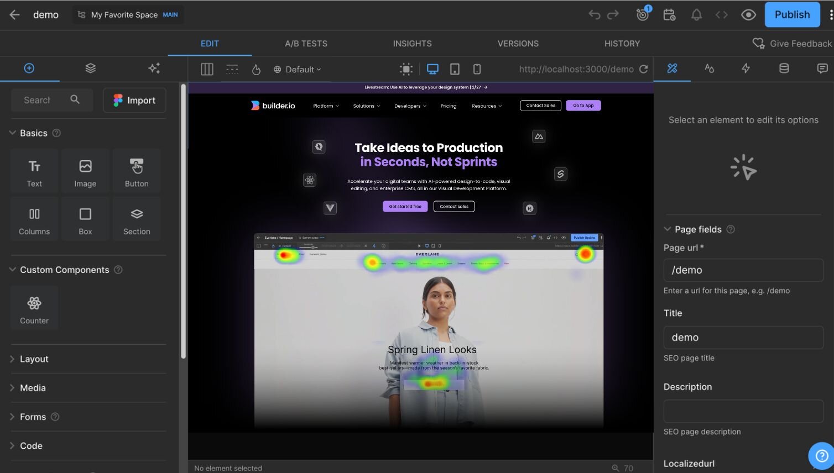Click the redo arrow icon
Screen dimensions: 834x473
(x=613, y=15)
